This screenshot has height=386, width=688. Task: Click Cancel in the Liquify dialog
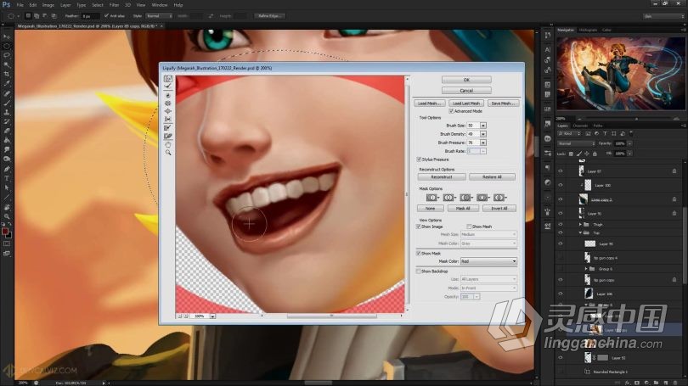click(466, 91)
